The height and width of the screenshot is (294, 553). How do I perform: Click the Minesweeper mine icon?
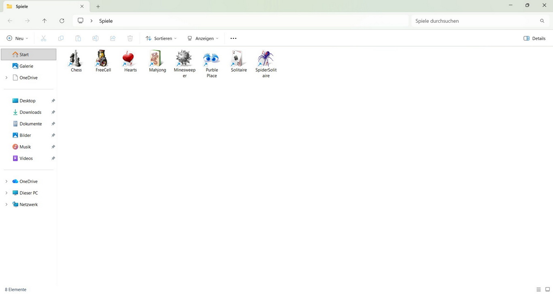click(x=184, y=59)
